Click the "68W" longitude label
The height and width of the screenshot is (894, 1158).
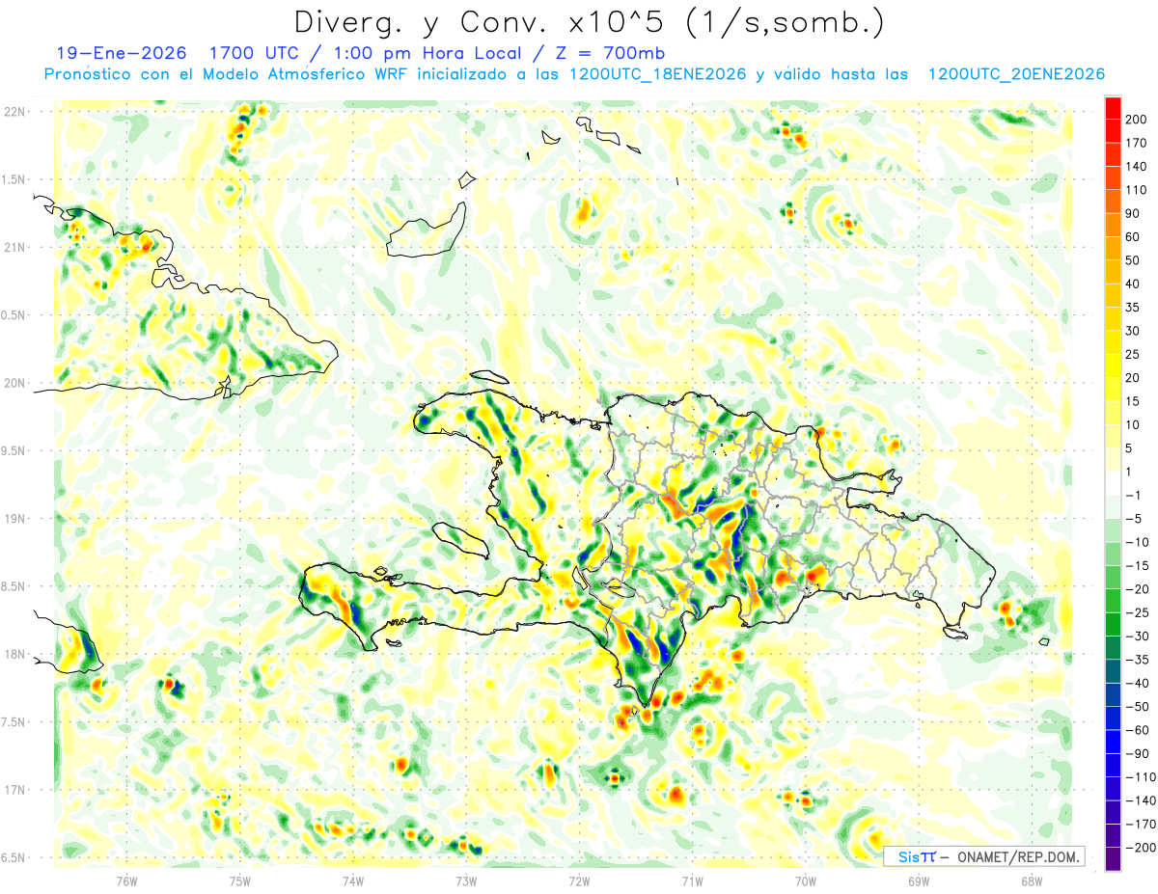coord(1032,880)
